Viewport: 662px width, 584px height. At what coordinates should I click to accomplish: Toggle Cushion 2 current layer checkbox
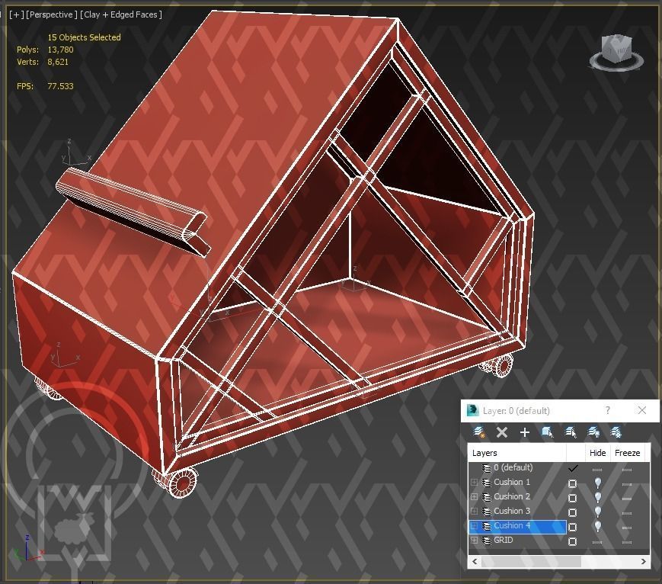(573, 498)
